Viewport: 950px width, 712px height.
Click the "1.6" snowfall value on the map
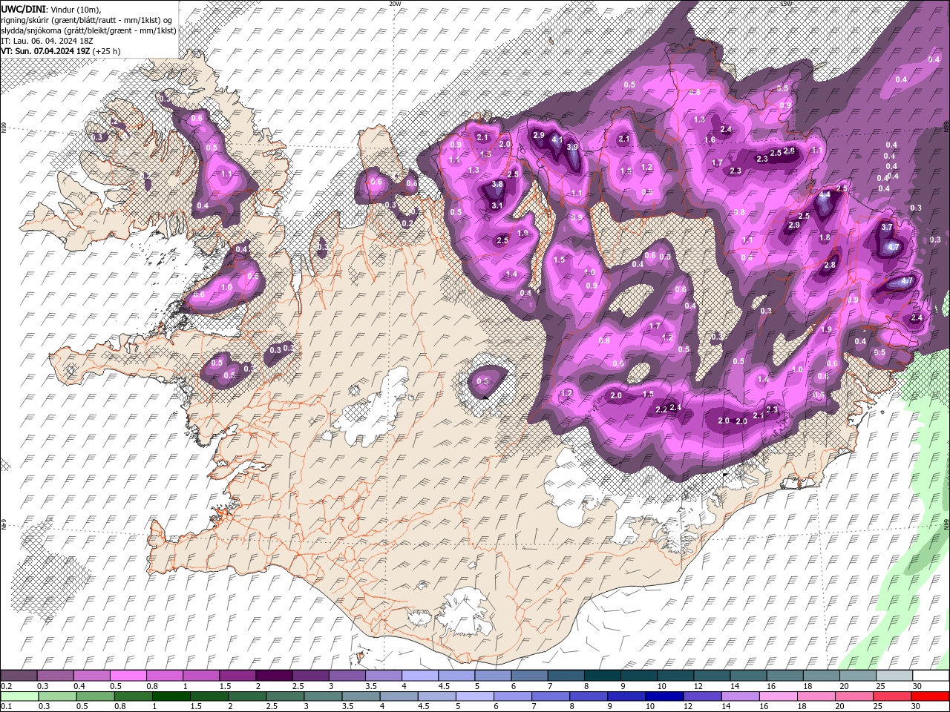(710, 139)
